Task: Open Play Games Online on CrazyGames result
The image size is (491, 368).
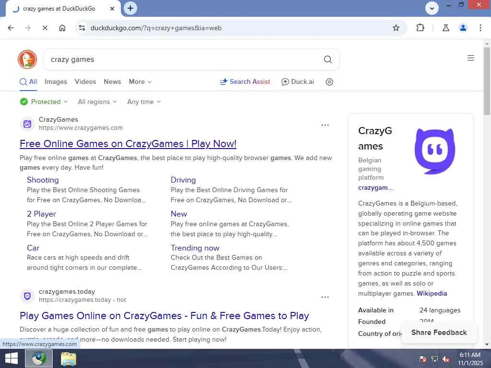Action: coord(164,315)
